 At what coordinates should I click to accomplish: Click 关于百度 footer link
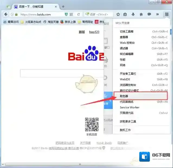pos(85,143)
